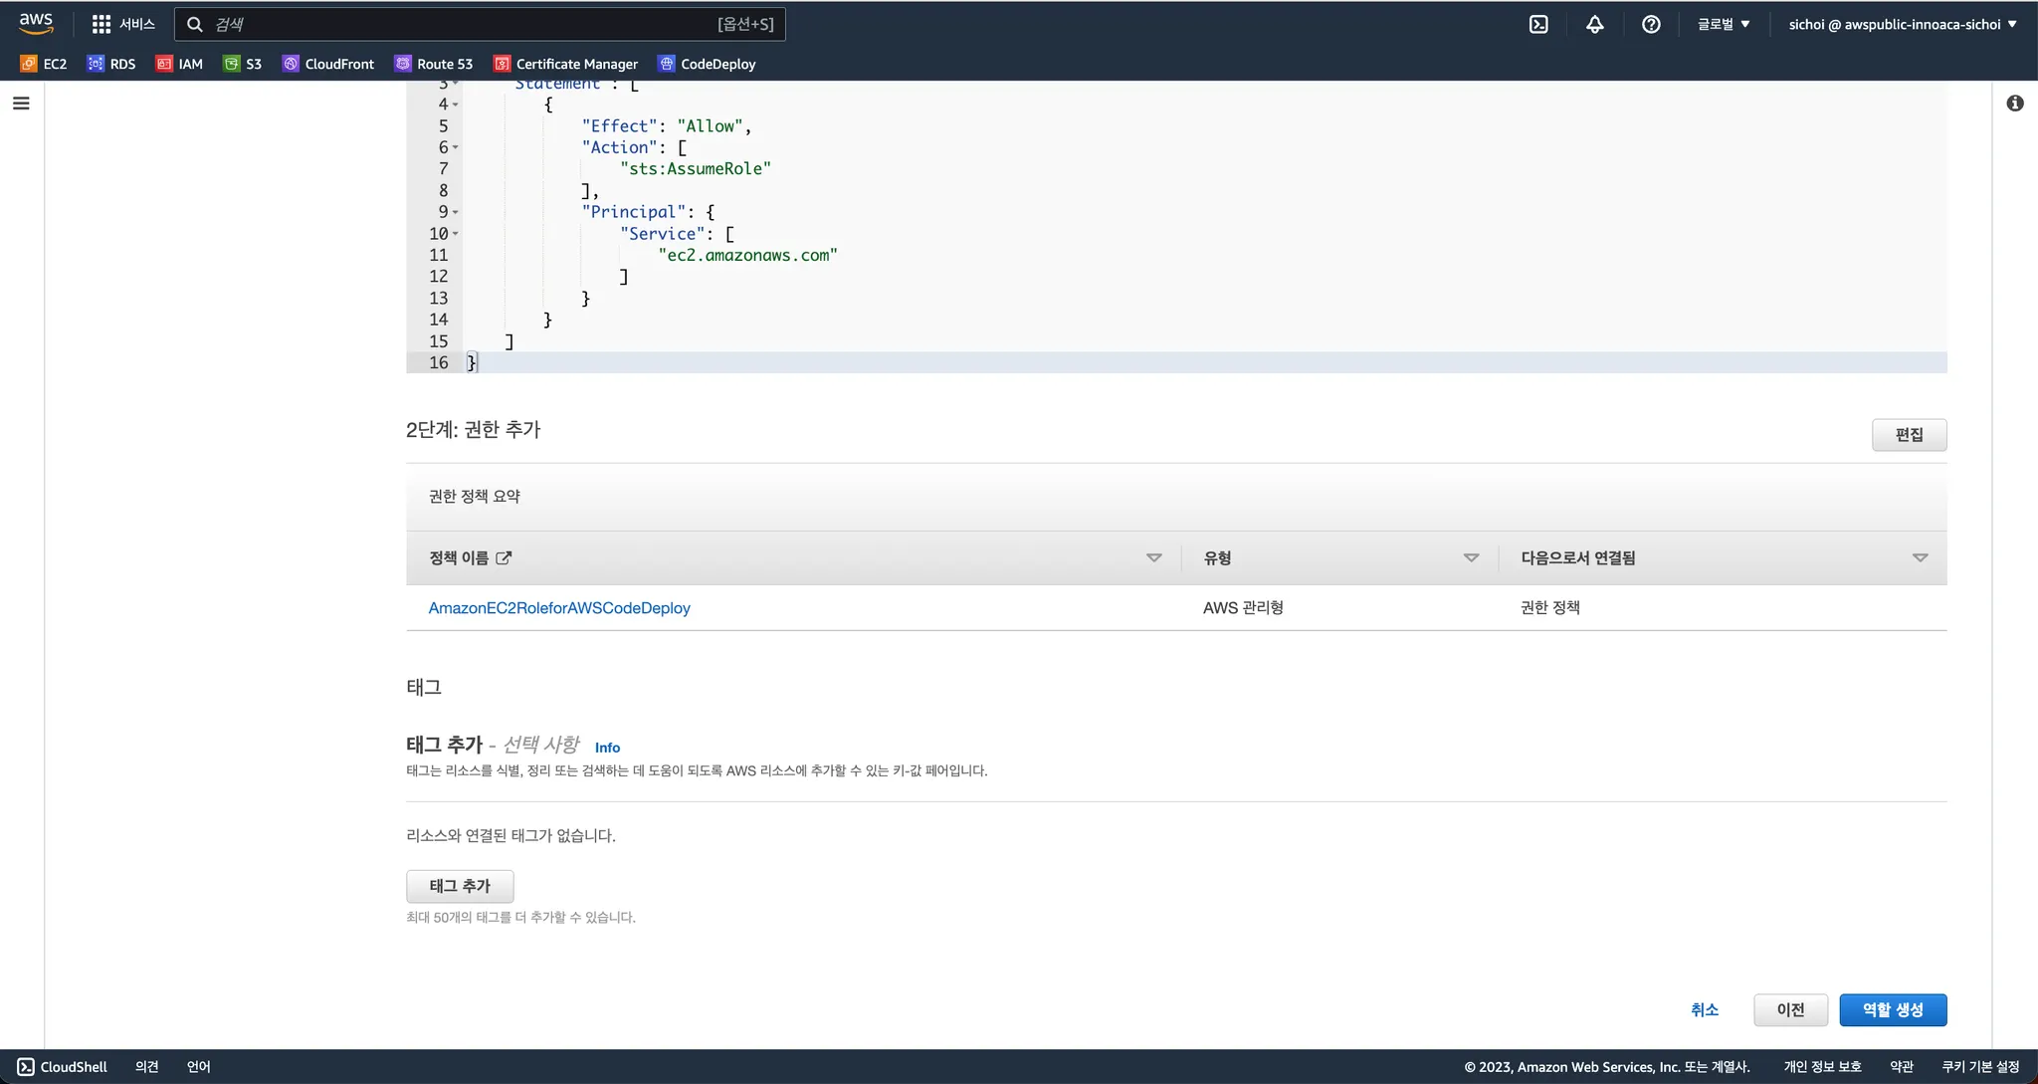
Task: Click the 역할 생성 button
Action: pyautogui.click(x=1892, y=1009)
